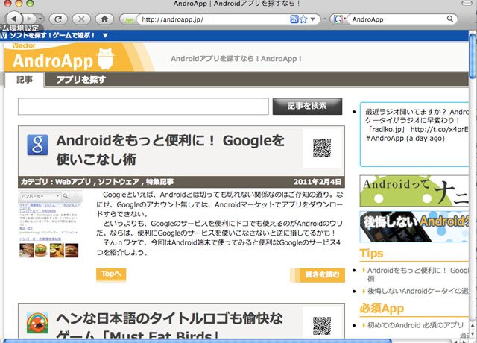The image size is (477, 343).
Task: Click the vertical scrollbar thumb
Action: click(x=473, y=56)
